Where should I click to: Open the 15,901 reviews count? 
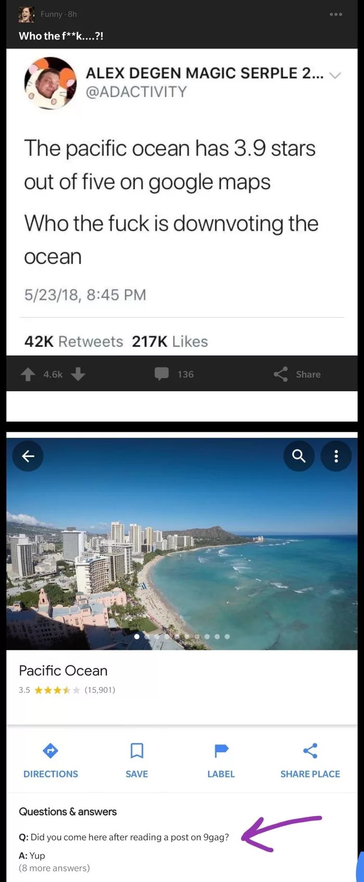pos(100,690)
